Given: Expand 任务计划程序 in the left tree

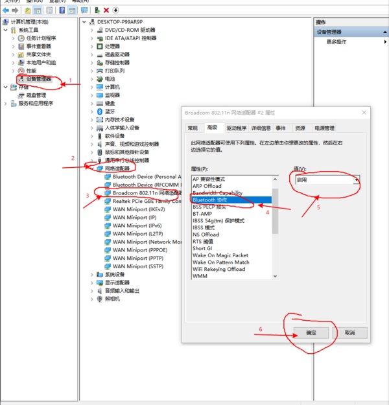Looking at the screenshot, I should pyautogui.click(x=14, y=38).
